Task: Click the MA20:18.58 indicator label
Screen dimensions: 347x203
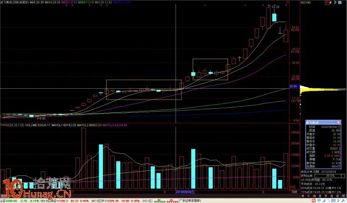Action: coord(69,2)
